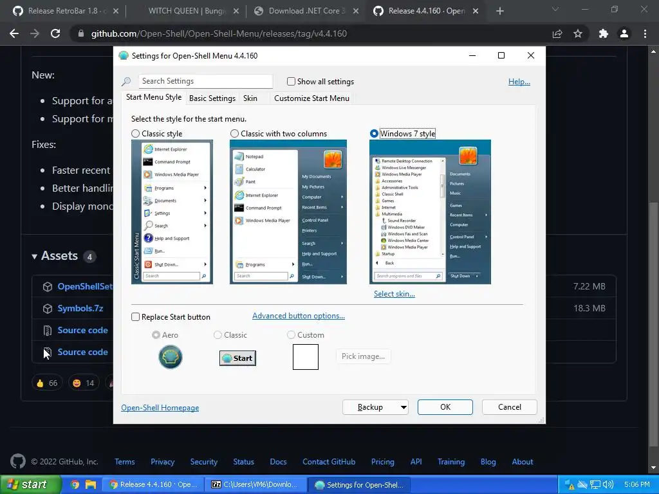Viewport: 659px width, 494px height.
Task: Click the Chrome forward arrow
Action: click(x=35, y=33)
